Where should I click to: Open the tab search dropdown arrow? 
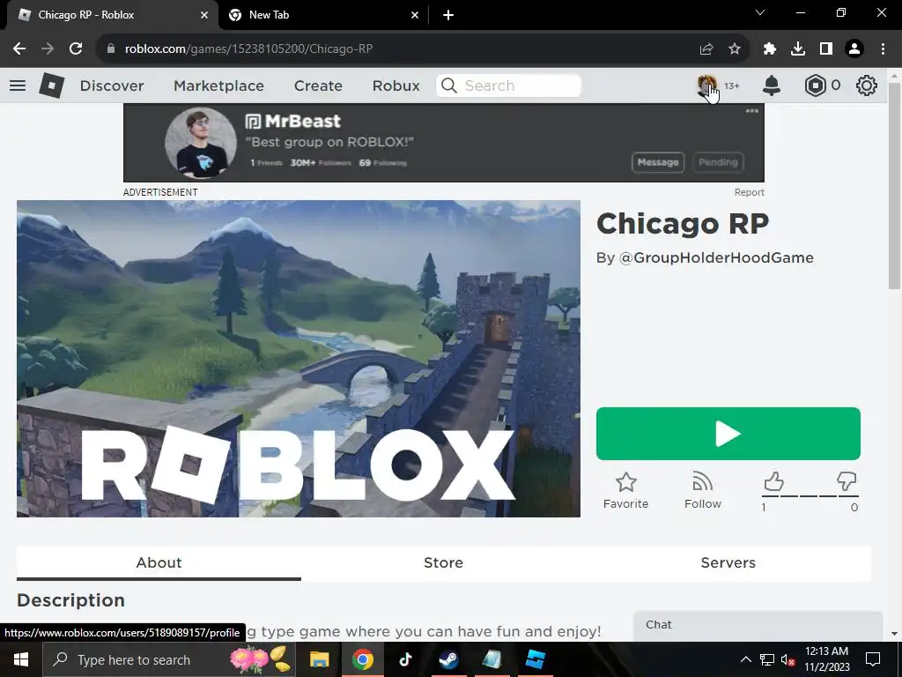tap(760, 12)
